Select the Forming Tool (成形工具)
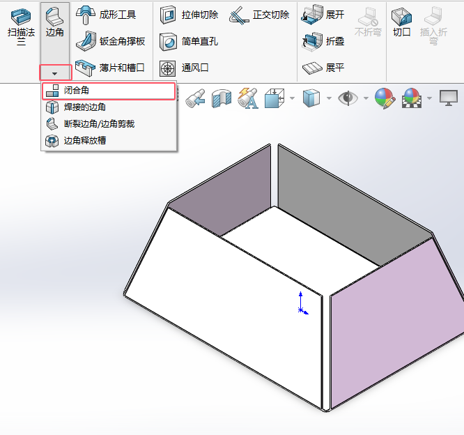464x435 pixels. click(x=106, y=15)
